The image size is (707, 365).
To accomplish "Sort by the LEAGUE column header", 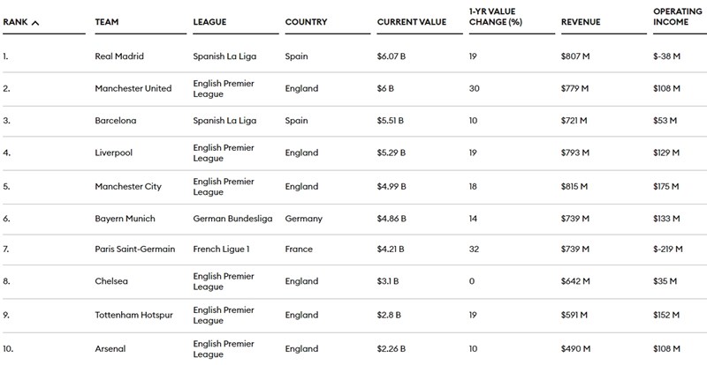I will (x=209, y=22).
